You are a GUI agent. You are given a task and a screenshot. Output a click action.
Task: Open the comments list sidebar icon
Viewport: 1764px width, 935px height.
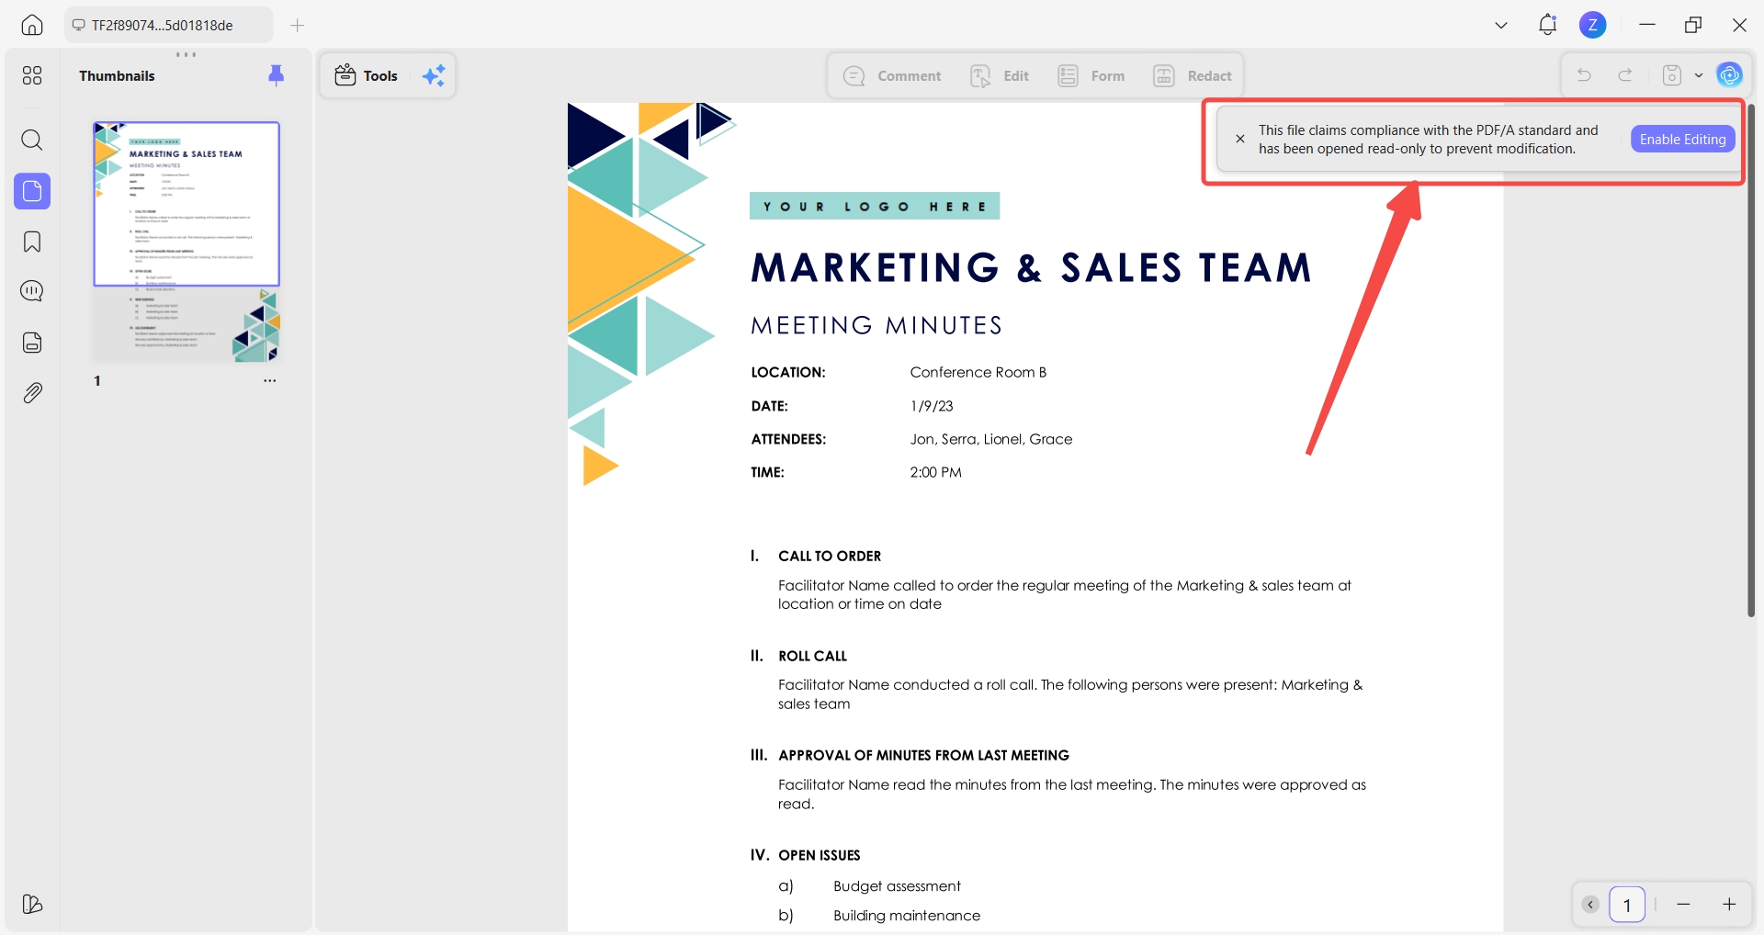pos(32,291)
